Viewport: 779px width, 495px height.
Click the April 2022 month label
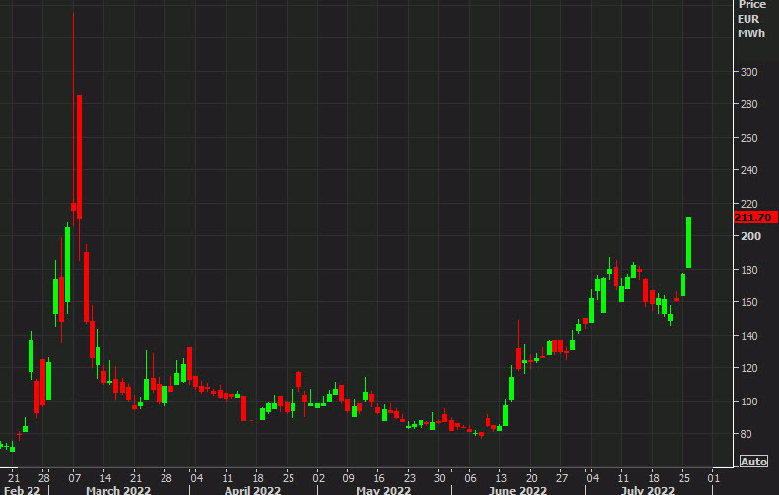(250, 489)
